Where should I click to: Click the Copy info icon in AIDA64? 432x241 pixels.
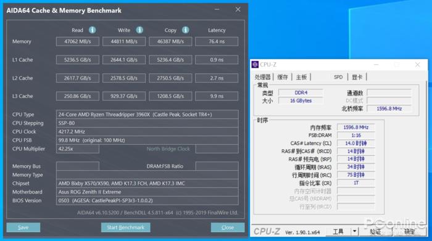pos(185,30)
